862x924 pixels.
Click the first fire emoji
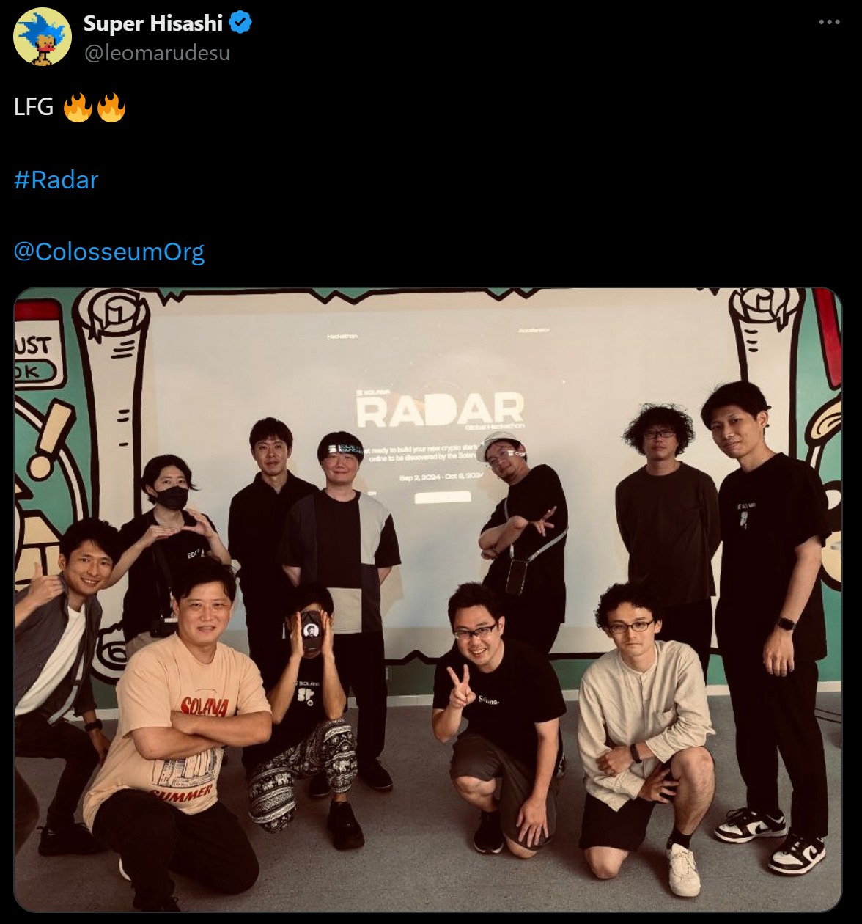(78, 107)
